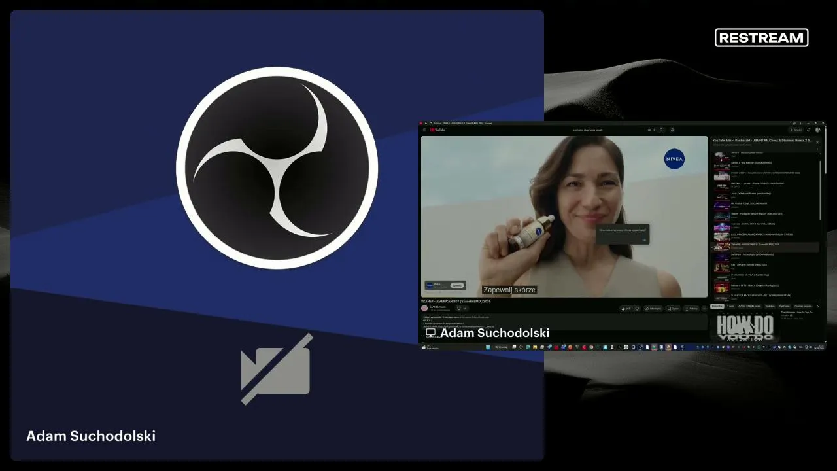Click the NIVEA ad visit button
837x471 pixels.
pyautogui.click(x=457, y=285)
